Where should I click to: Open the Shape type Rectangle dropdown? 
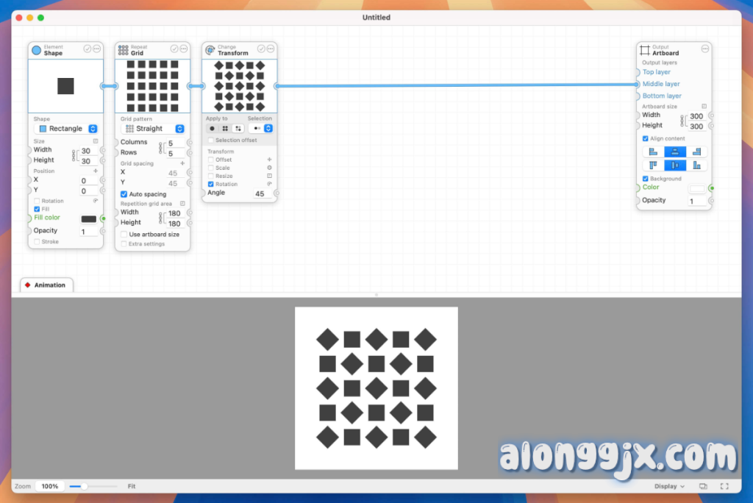pos(68,129)
